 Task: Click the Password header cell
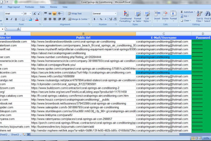pyautogui.click(x=201, y=37)
